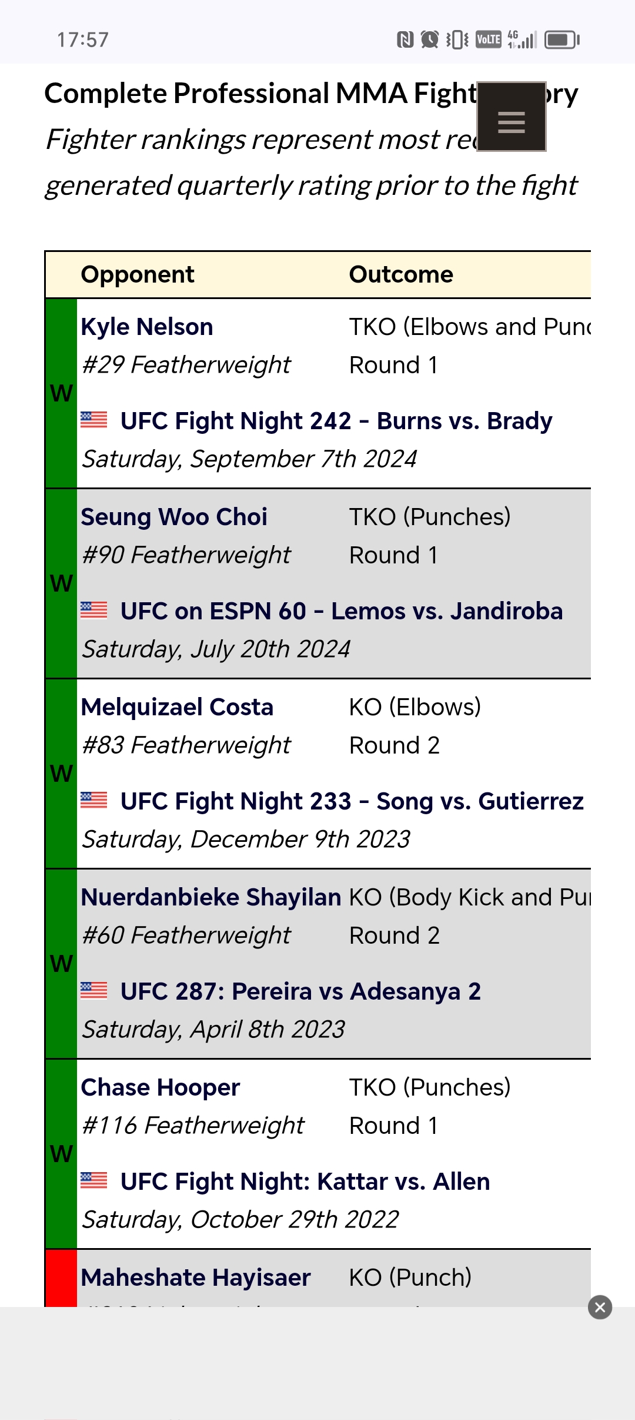Tap the US flag beside UFC on ESPN 60

tap(94, 610)
